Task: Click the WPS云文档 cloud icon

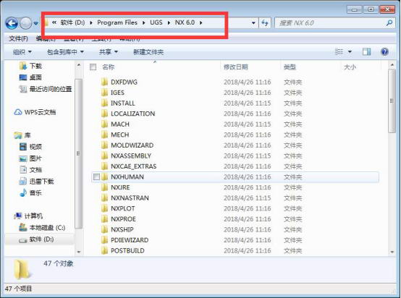Action: click(18, 112)
